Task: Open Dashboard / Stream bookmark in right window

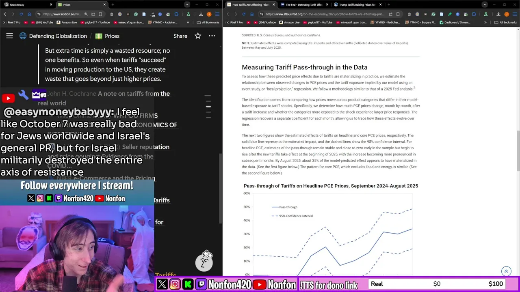Action: (455, 22)
